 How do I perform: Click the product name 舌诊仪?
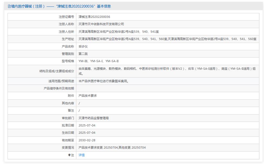point(83,46)
